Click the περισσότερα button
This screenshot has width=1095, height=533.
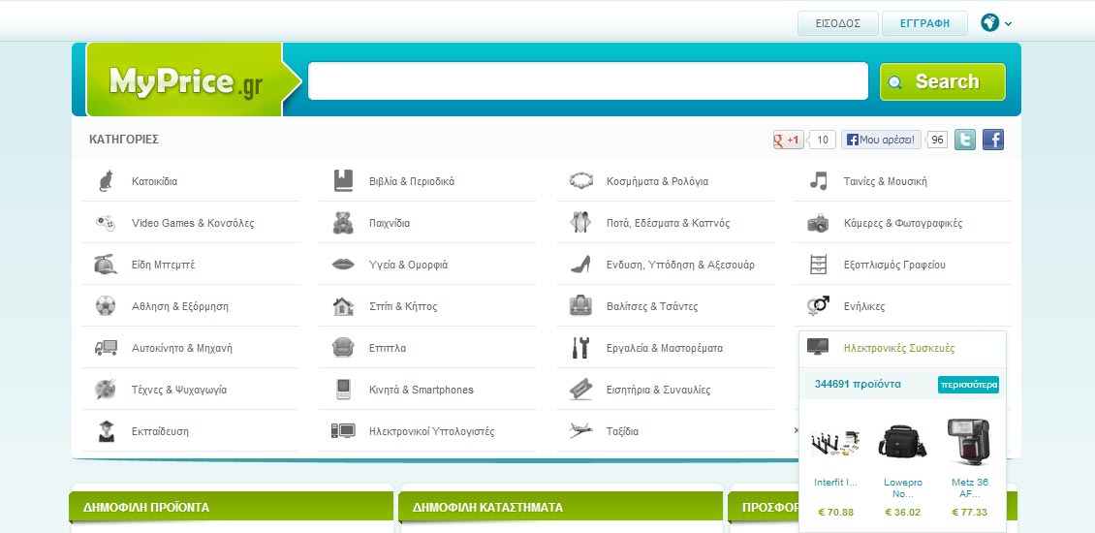coord(967,385)
